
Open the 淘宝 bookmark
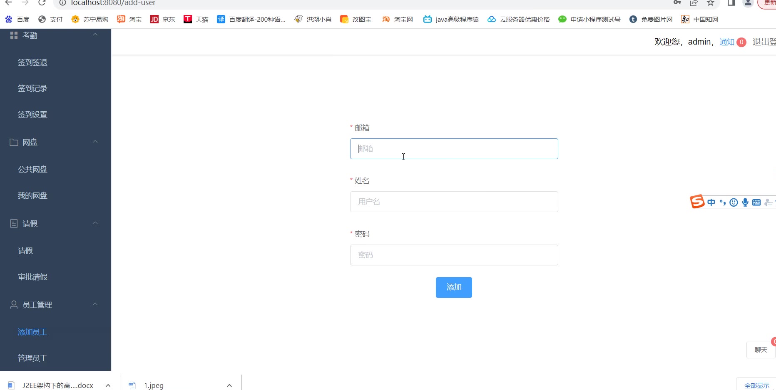click(x=129, y=19)
